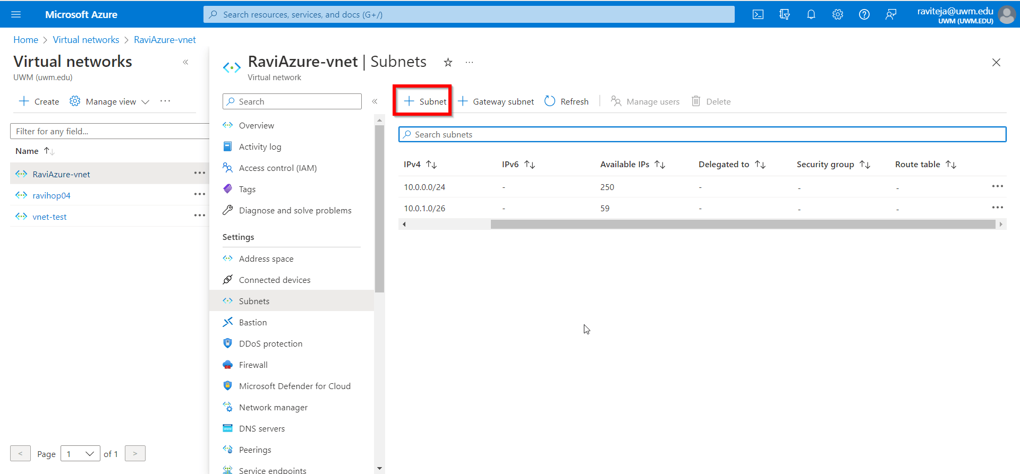This screenshot has height=474, width=1020.
Task: Open context menu for RaviAzure-vnet row
Action: click(x=199, y=173)
